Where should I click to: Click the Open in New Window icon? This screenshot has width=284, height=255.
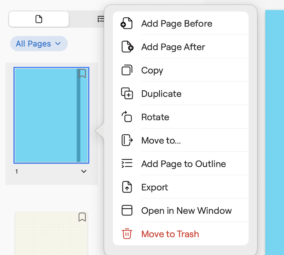pyautogui.click(x=127, y=210)
